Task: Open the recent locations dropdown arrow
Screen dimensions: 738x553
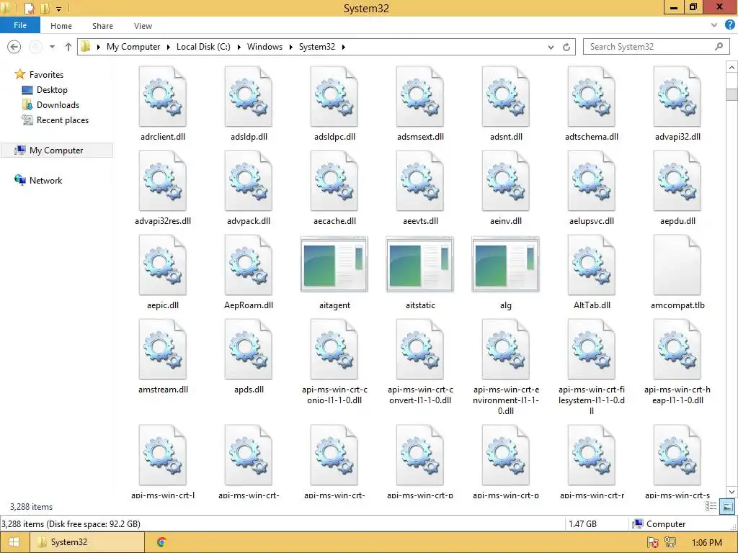Action: tap(52, 47)
